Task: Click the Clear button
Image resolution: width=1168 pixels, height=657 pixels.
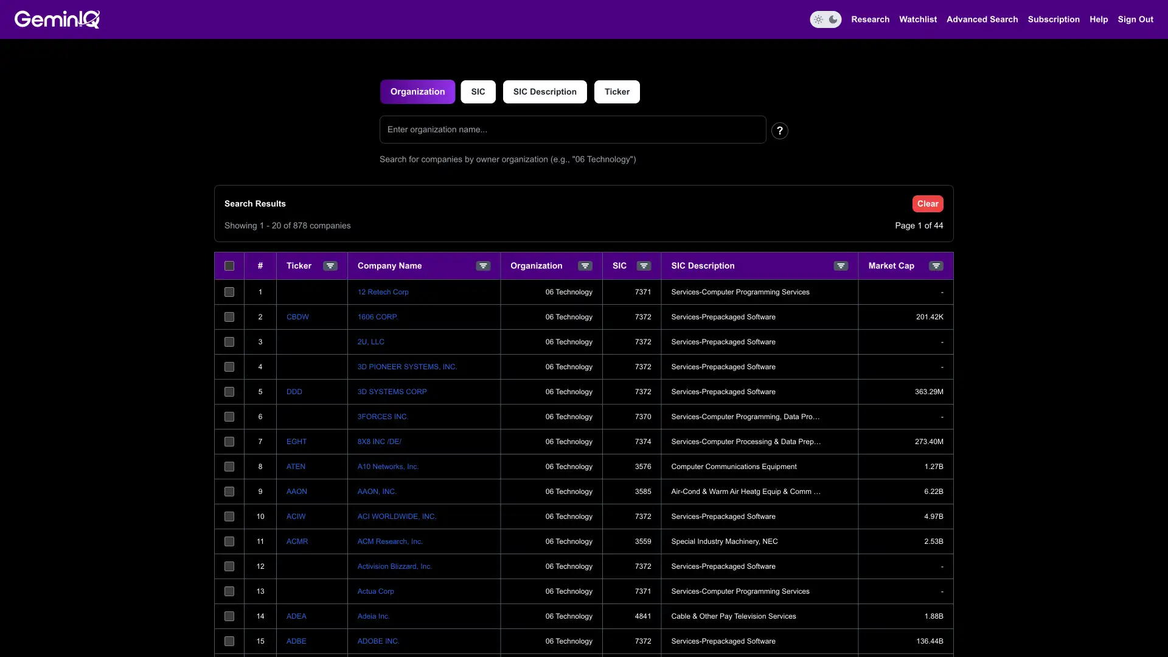Action: pos(927,203)
